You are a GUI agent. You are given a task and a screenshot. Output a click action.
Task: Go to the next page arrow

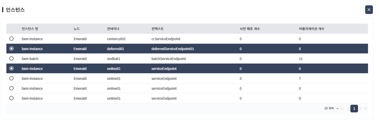(x=360, y=109)
